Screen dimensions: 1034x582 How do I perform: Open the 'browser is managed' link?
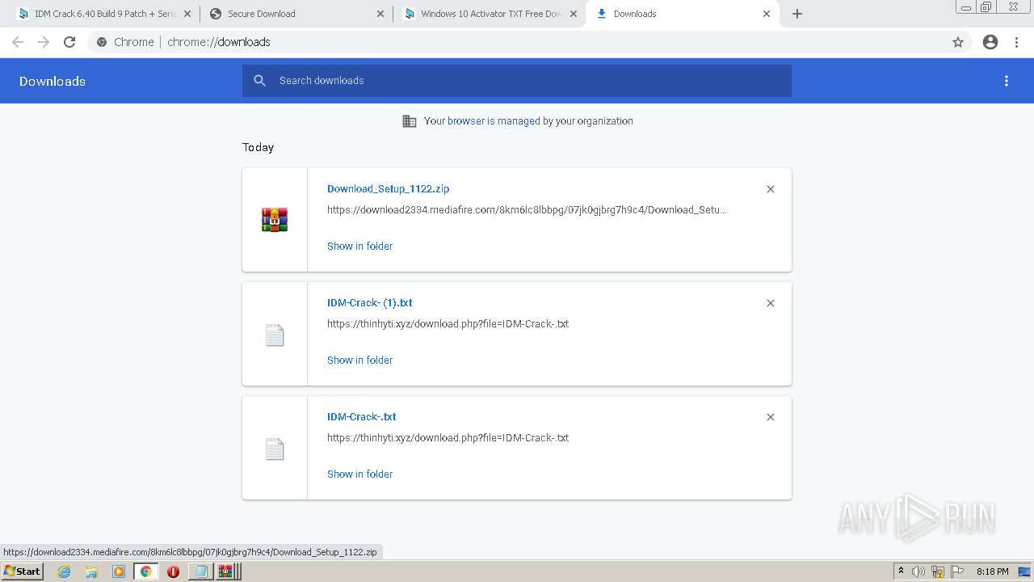[x=494, y=121]
